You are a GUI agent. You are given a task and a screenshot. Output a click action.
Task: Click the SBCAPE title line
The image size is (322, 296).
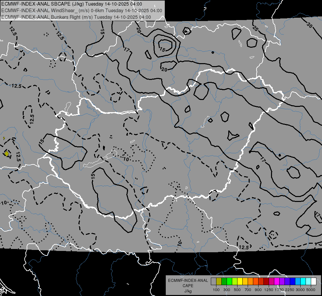pos(71,4)
